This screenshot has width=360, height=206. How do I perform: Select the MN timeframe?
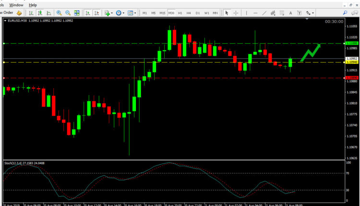[215, 13]
